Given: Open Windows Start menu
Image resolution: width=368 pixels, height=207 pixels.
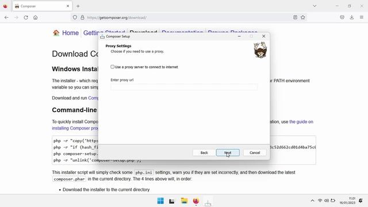Looking at the screenshot, I should tap(160, 201).
